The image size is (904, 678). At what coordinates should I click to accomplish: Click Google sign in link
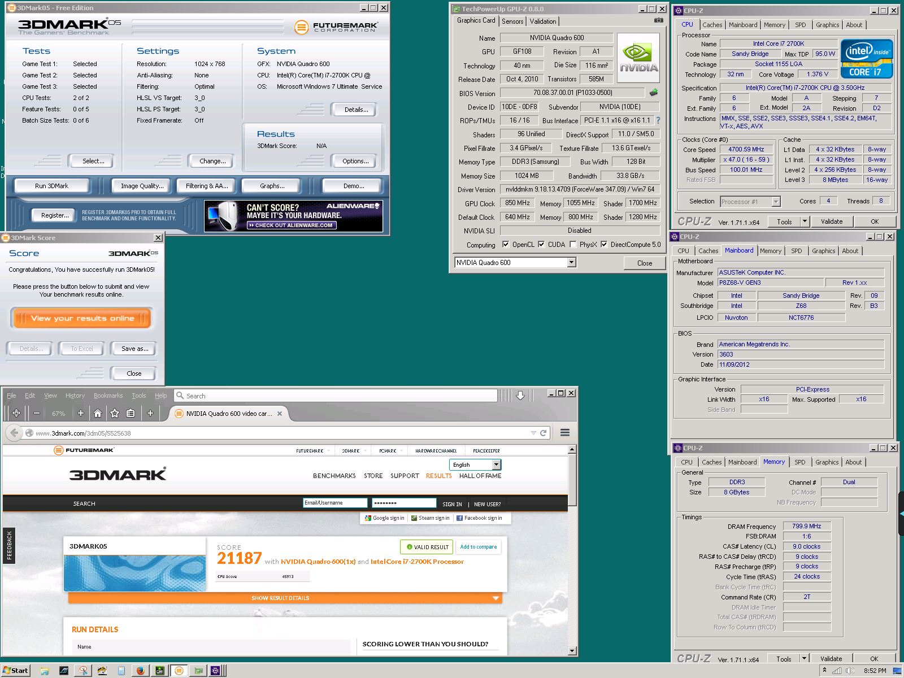[x=384, y=518]
